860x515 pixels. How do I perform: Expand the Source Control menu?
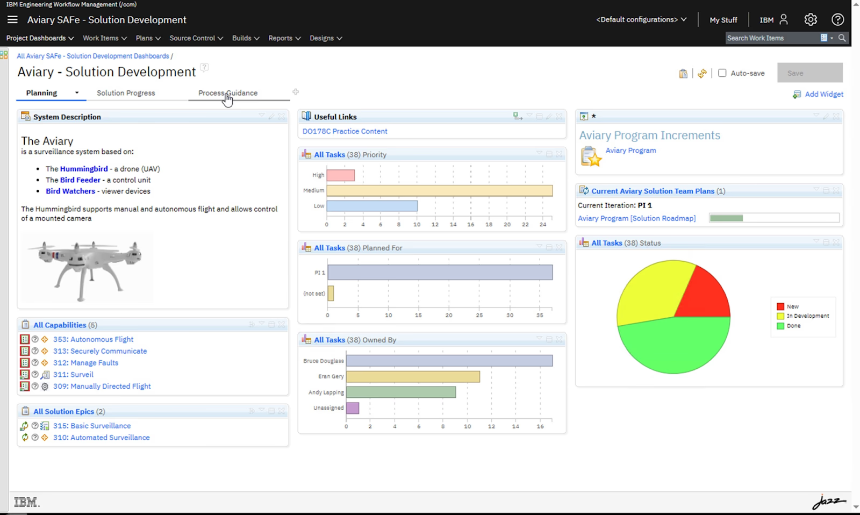point(196,38)
